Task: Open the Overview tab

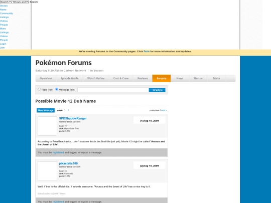Action: coord(46,78)
